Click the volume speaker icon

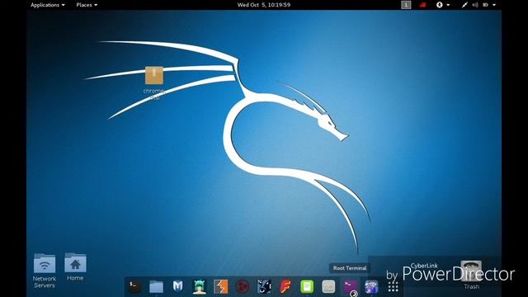[x=475, y=5]
